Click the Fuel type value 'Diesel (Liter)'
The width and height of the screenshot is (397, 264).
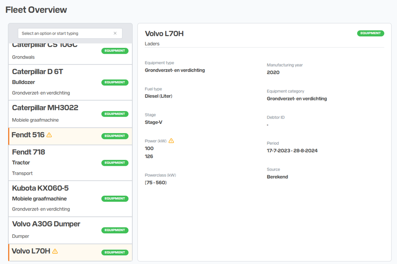pos(158,96)
